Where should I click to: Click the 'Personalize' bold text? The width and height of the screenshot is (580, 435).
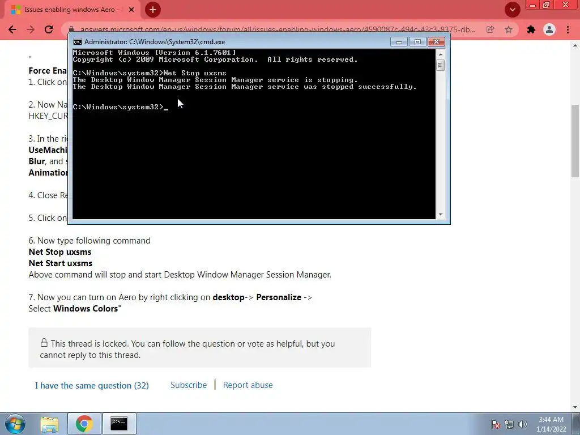[x=279, y=297]
